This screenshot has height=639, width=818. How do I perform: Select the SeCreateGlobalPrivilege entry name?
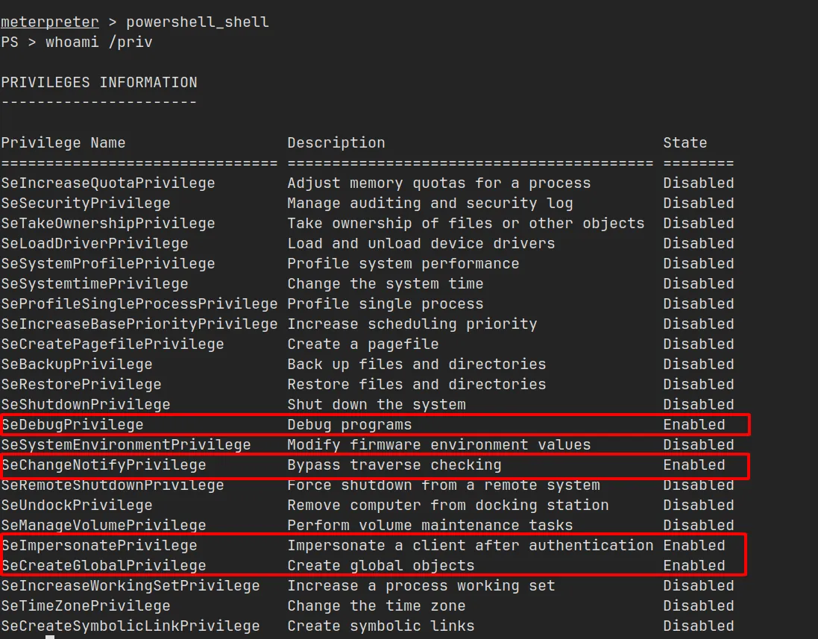point(103,566)
